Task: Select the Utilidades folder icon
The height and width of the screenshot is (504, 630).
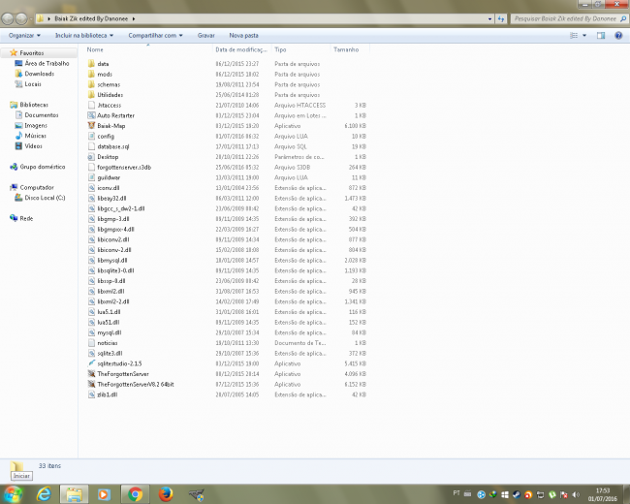Action: coord(91,95)
